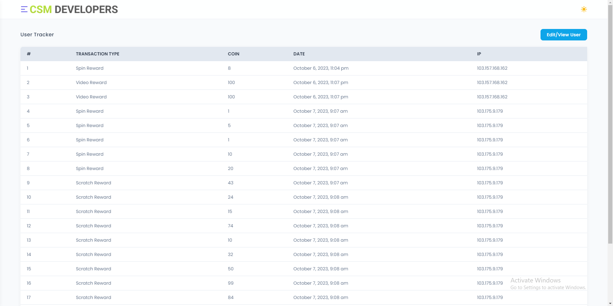Image resolution: width=613 pixels, height=306 pixels.
Task: Click Scratch Reward in row 13
Action: 94,240
